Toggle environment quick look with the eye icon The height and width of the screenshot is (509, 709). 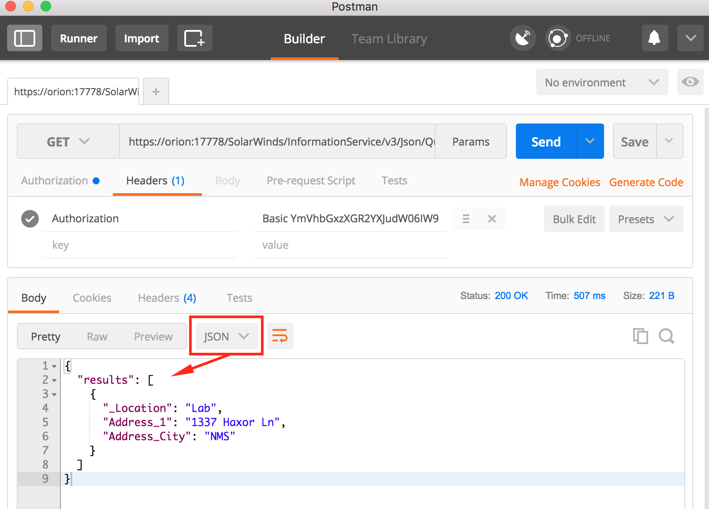(x=690, y=82)
